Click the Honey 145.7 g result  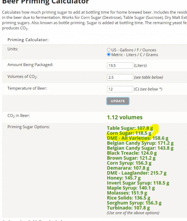[x=124, y=178]
